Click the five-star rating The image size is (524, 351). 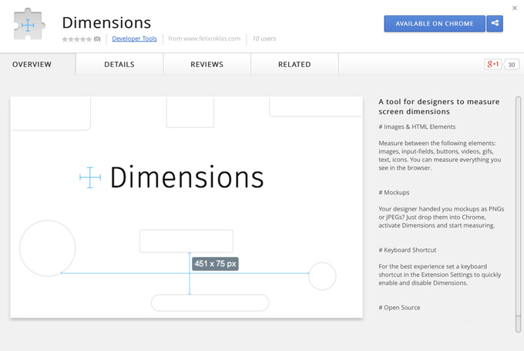click(x=76, y=39)
